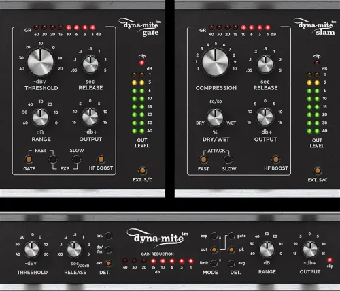The width and height of the screenshot is (340, 291).
Task: Click gate plugin OUT LEVEL label
Action: (142, 143)
